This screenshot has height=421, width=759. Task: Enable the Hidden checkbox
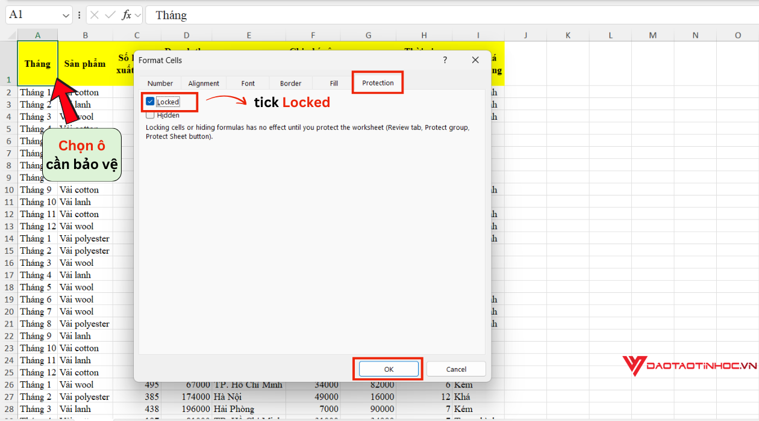[x=149, y=115]
